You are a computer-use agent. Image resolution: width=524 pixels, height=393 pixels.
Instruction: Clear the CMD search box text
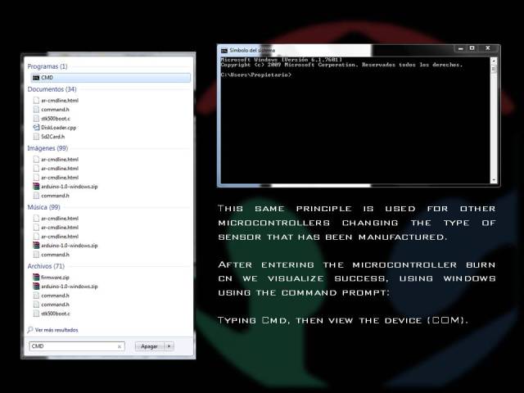pyautogui.click(x=120, y=346)
